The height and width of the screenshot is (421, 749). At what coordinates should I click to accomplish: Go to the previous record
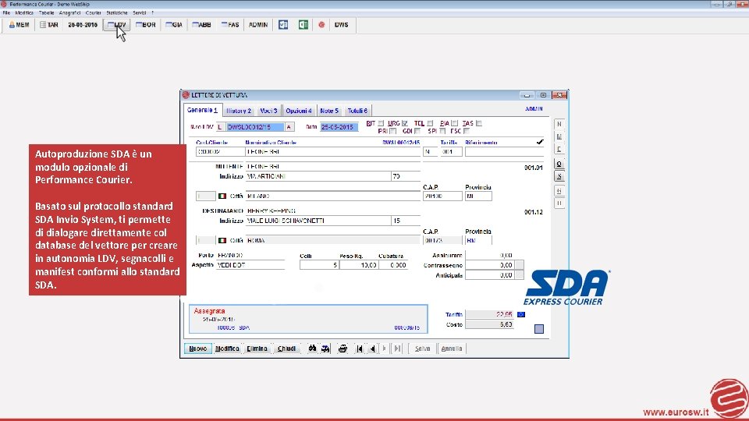tap(371, 348)
